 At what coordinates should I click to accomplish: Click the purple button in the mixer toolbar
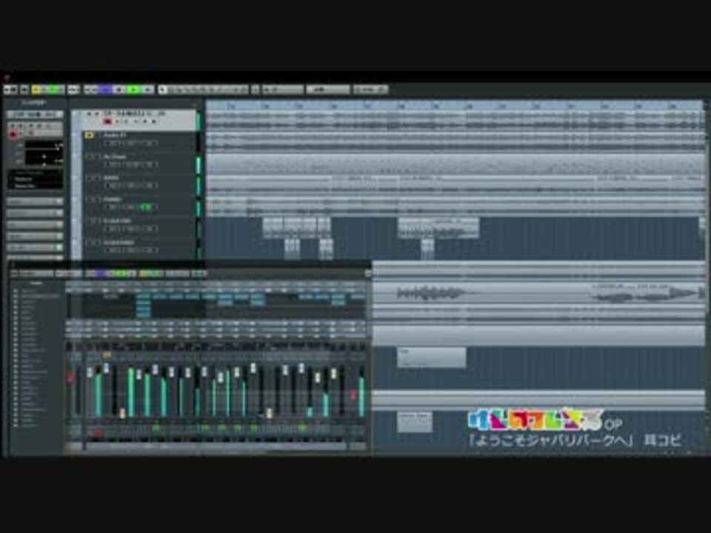(x=99, y=274)
